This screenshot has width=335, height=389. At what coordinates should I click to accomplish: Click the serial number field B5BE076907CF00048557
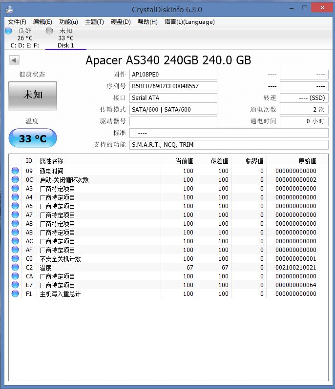173,86
